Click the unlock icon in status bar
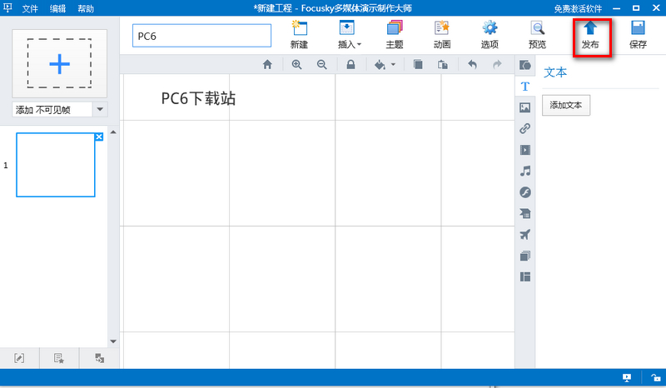Viewport: 666px width, 388px height. pos(656,377)
